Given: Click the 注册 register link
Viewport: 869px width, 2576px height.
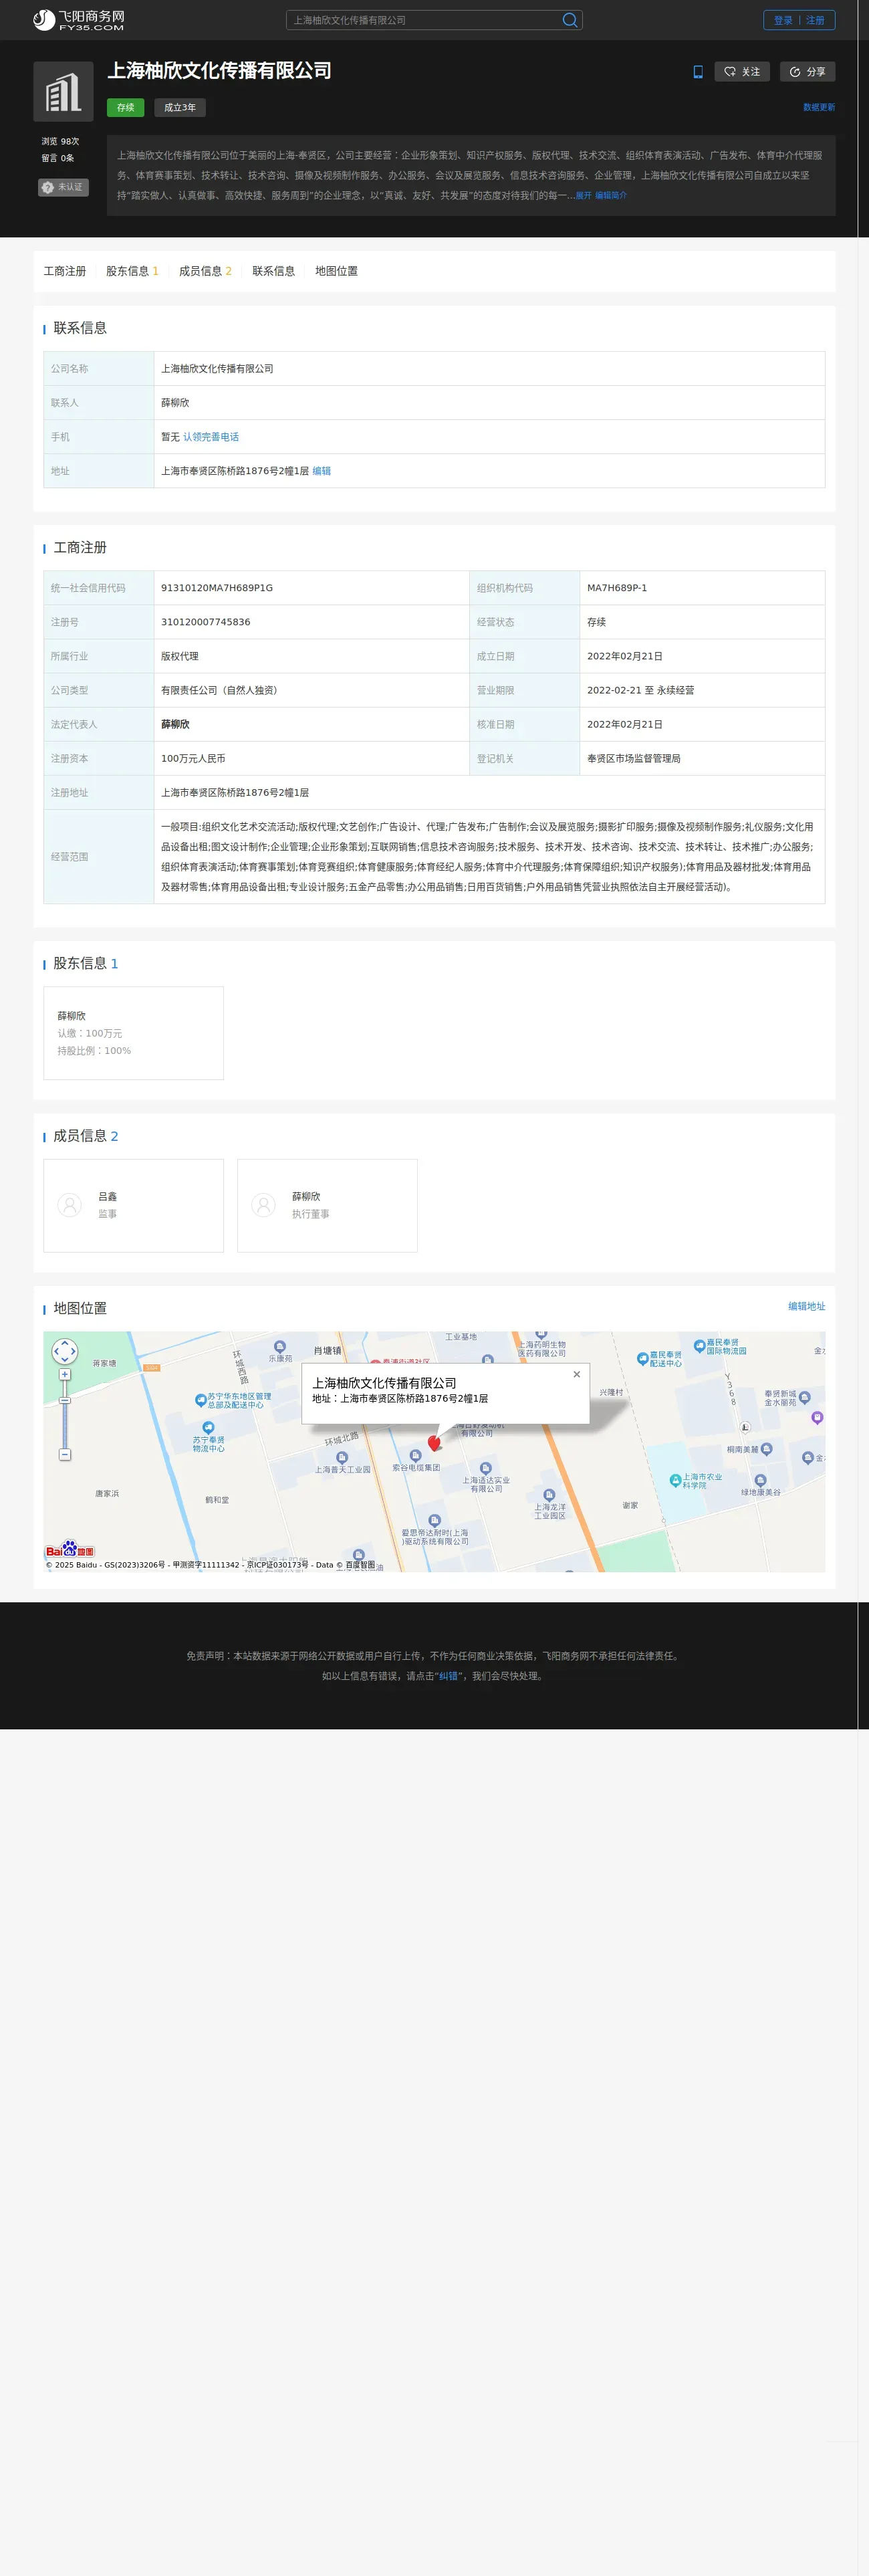Looking at the screenshot, I should (815, 20).
